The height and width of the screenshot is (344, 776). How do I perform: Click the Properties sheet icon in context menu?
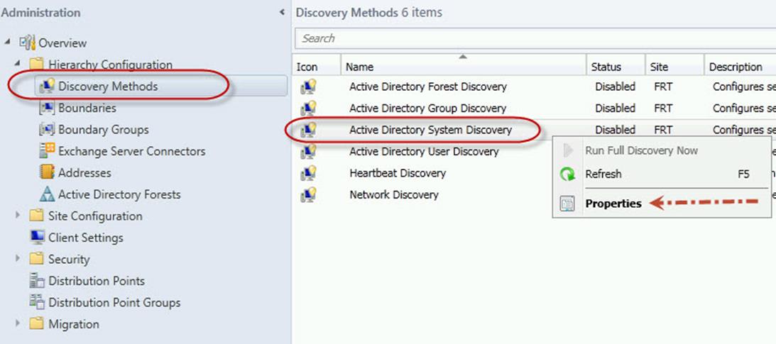coord(567,204)
